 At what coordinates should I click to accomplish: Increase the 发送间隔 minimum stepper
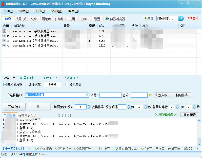tap(129, 106)
